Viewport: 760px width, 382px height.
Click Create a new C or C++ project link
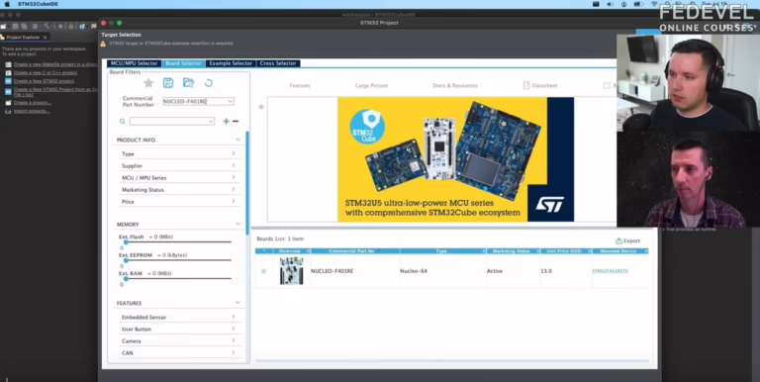click(46, 72)
